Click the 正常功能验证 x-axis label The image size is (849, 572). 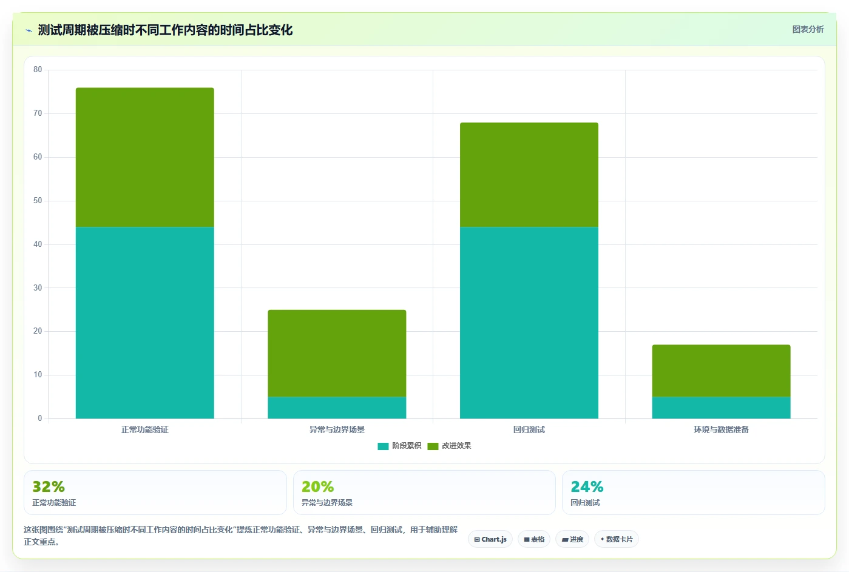point(144,429)
